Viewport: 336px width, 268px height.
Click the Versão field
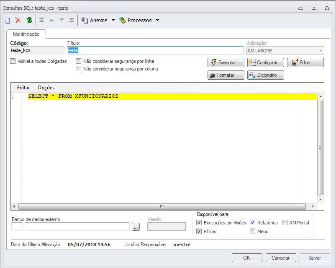coord(167,226)
